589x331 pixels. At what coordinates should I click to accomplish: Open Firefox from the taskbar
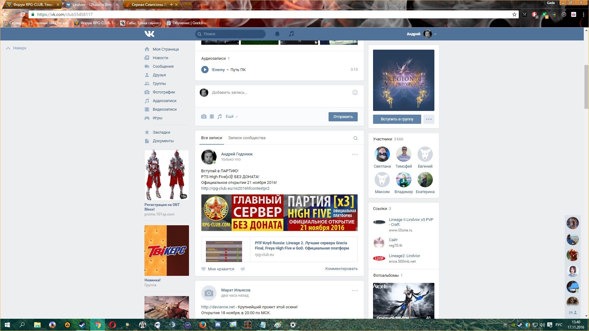click(202, 325)
